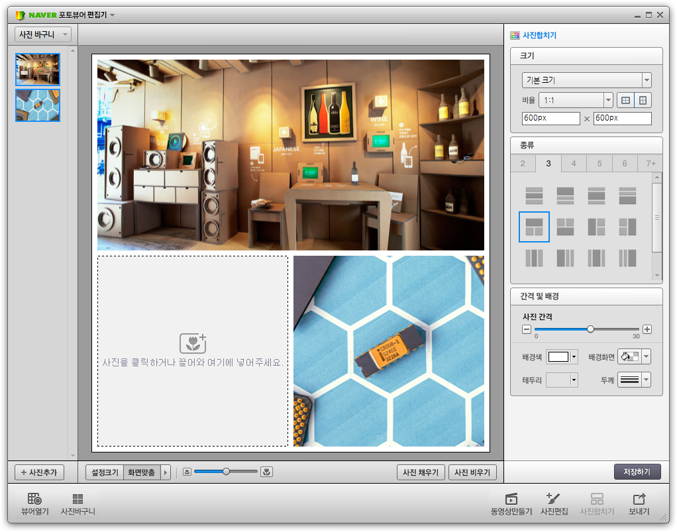Image resolution: width=677 pixels, height=532 pixels.
Task: Expand arrow next to 화면맞춤
Action: pos(166,472)
